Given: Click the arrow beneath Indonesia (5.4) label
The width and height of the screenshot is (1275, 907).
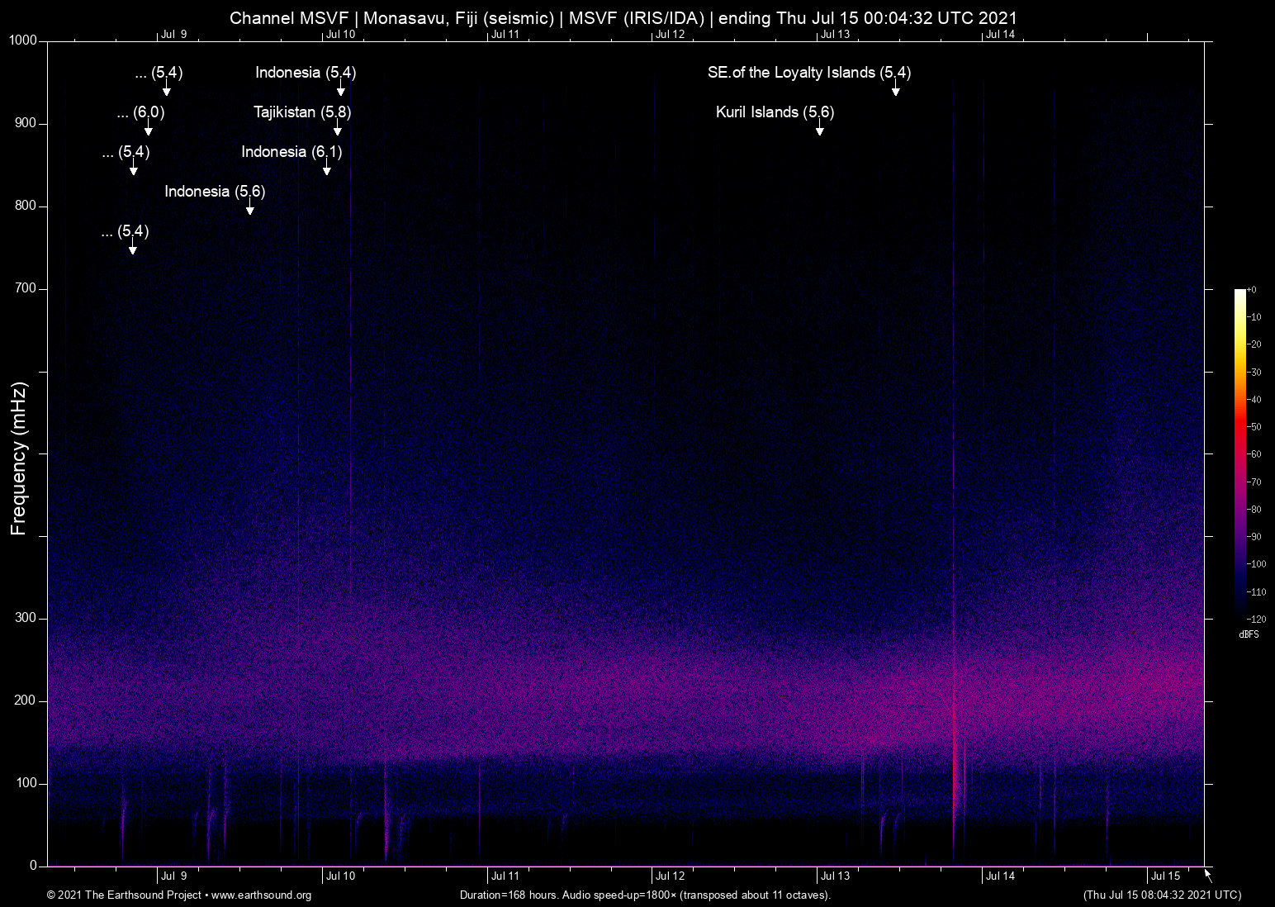Looking at the screenshot, I should tap(340, 89).
